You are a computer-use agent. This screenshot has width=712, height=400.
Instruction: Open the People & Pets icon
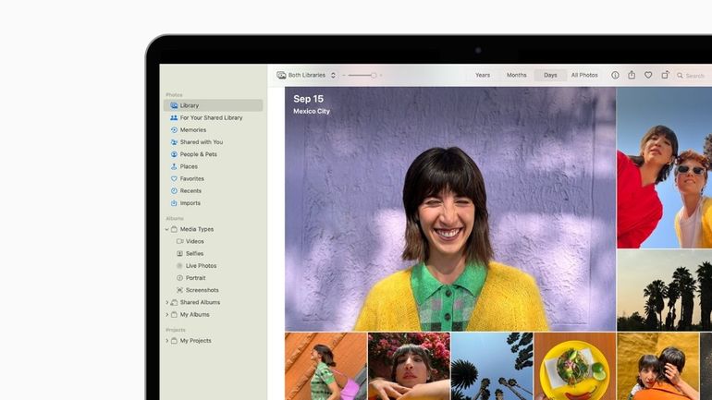click(x=174, y=154)
